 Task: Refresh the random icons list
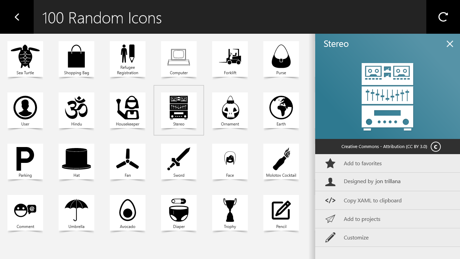443,17
